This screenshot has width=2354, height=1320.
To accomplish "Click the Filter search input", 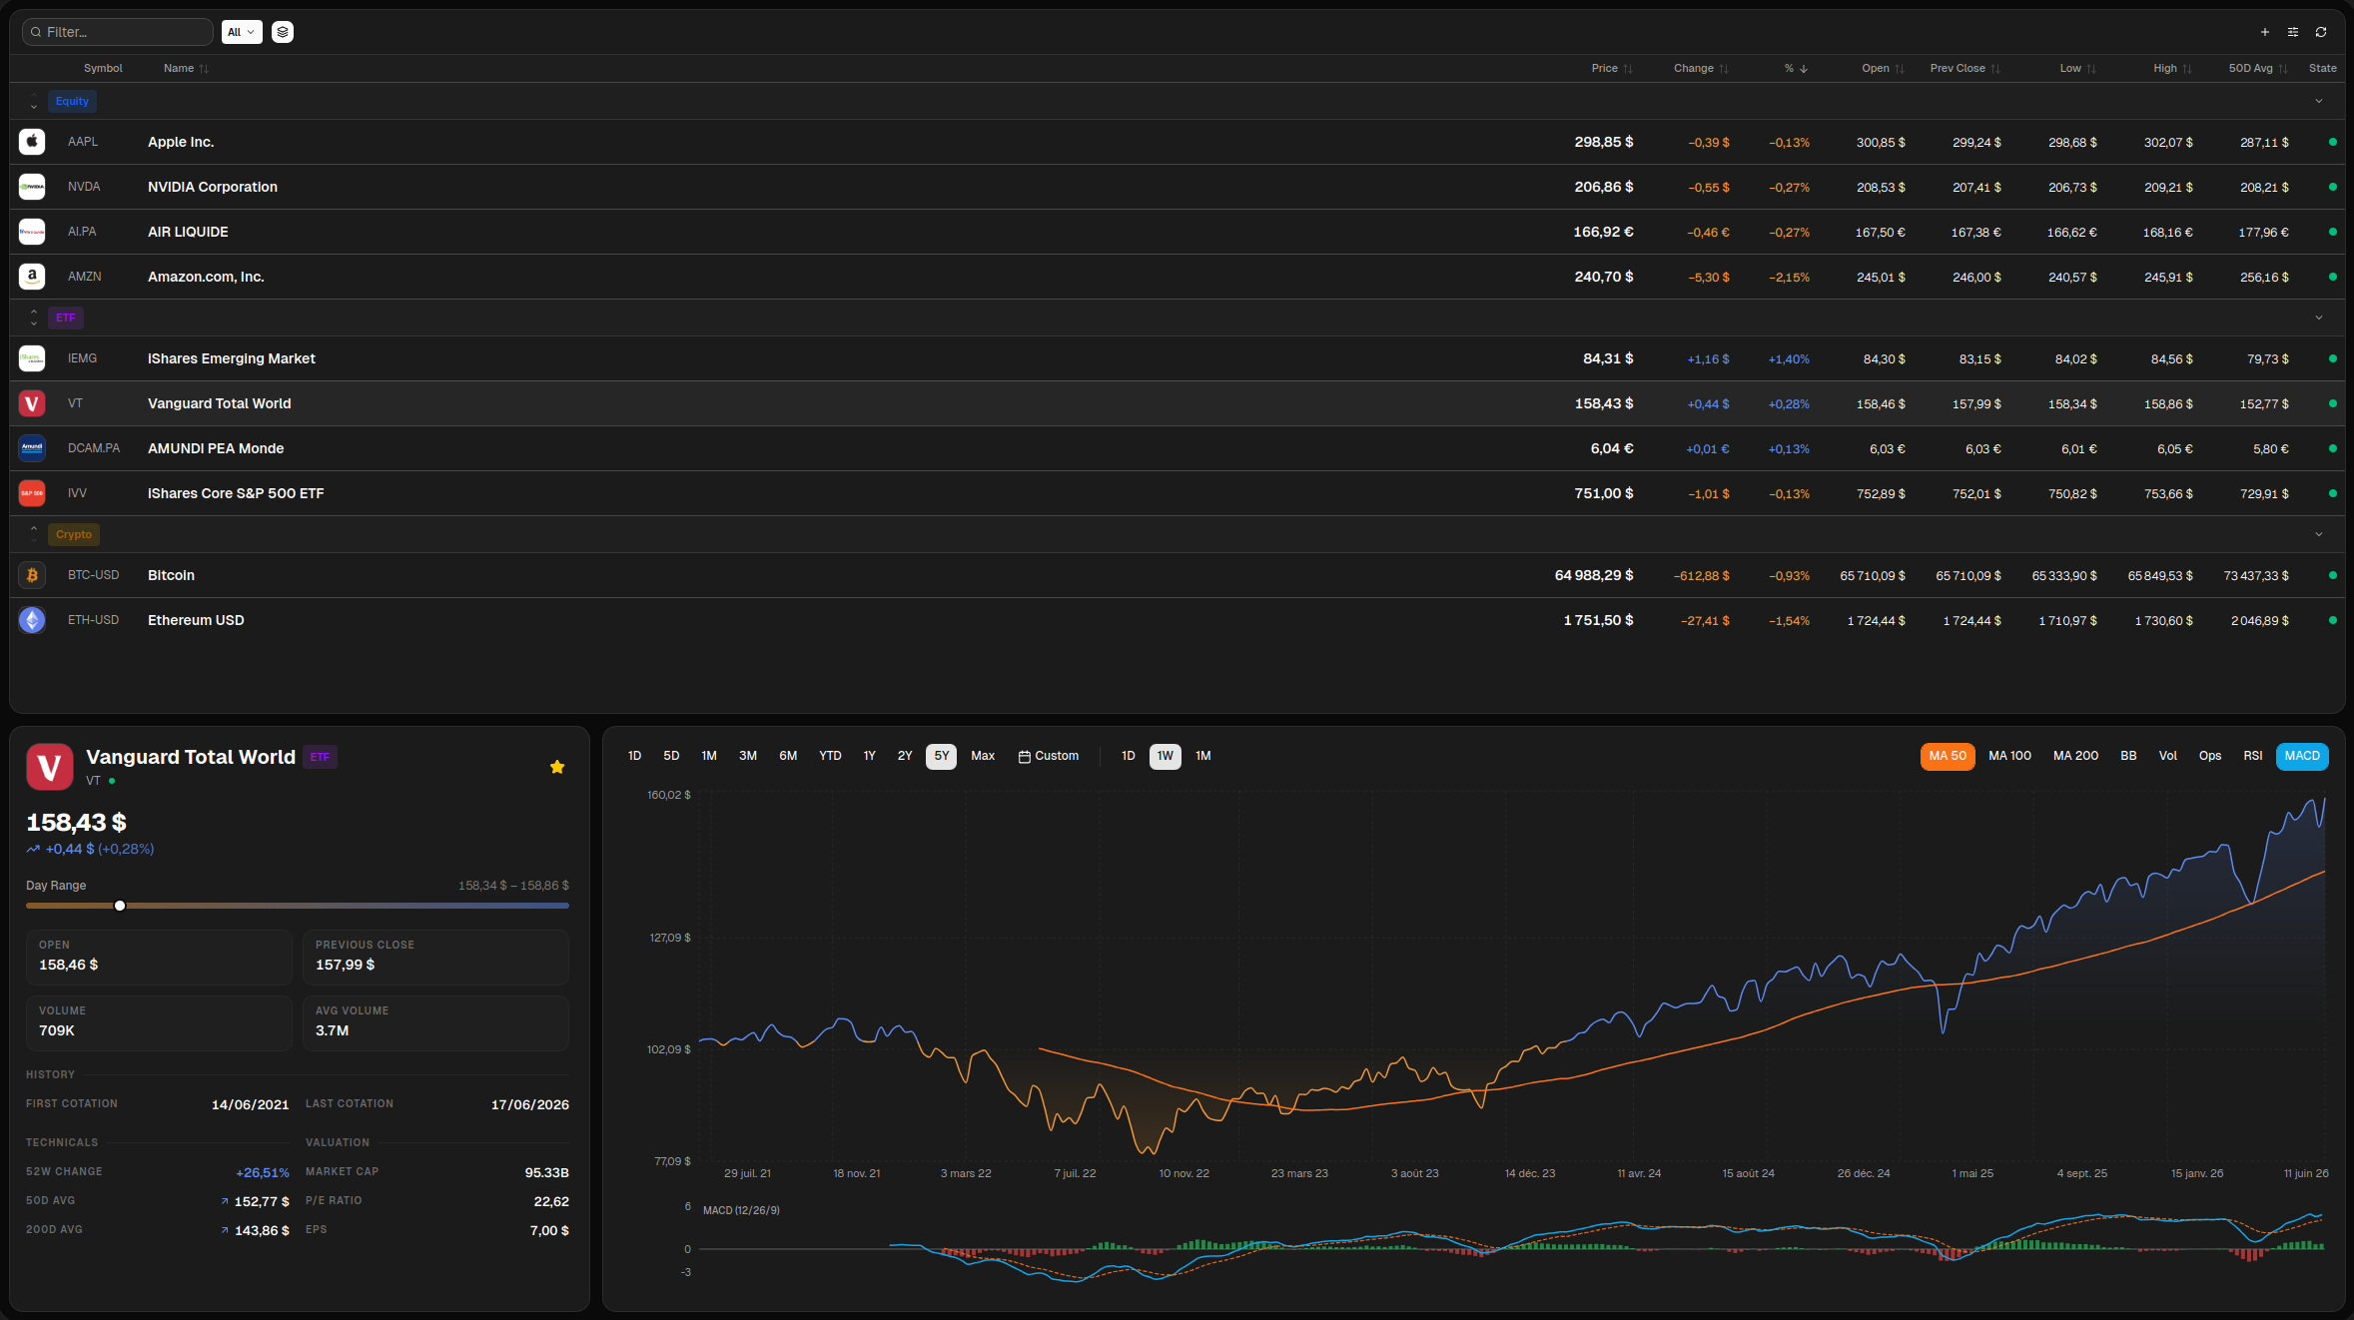I will click(x=118, y=32).
